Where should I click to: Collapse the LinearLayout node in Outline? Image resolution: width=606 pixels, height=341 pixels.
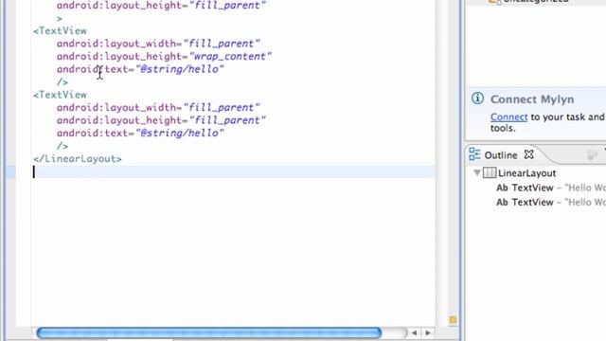(477, 172)
